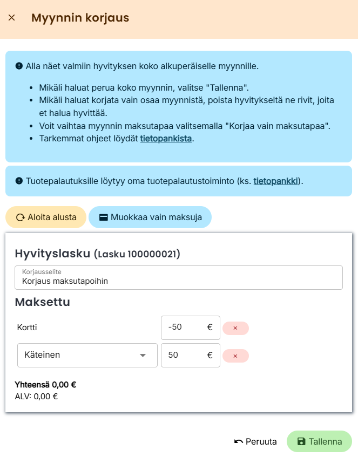
Task: Open the tietopankista instructions link
Action: (166, 139)
